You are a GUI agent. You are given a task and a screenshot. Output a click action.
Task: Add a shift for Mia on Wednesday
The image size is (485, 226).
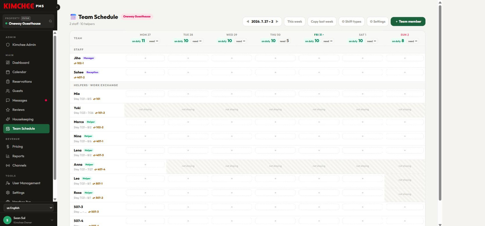232,94
